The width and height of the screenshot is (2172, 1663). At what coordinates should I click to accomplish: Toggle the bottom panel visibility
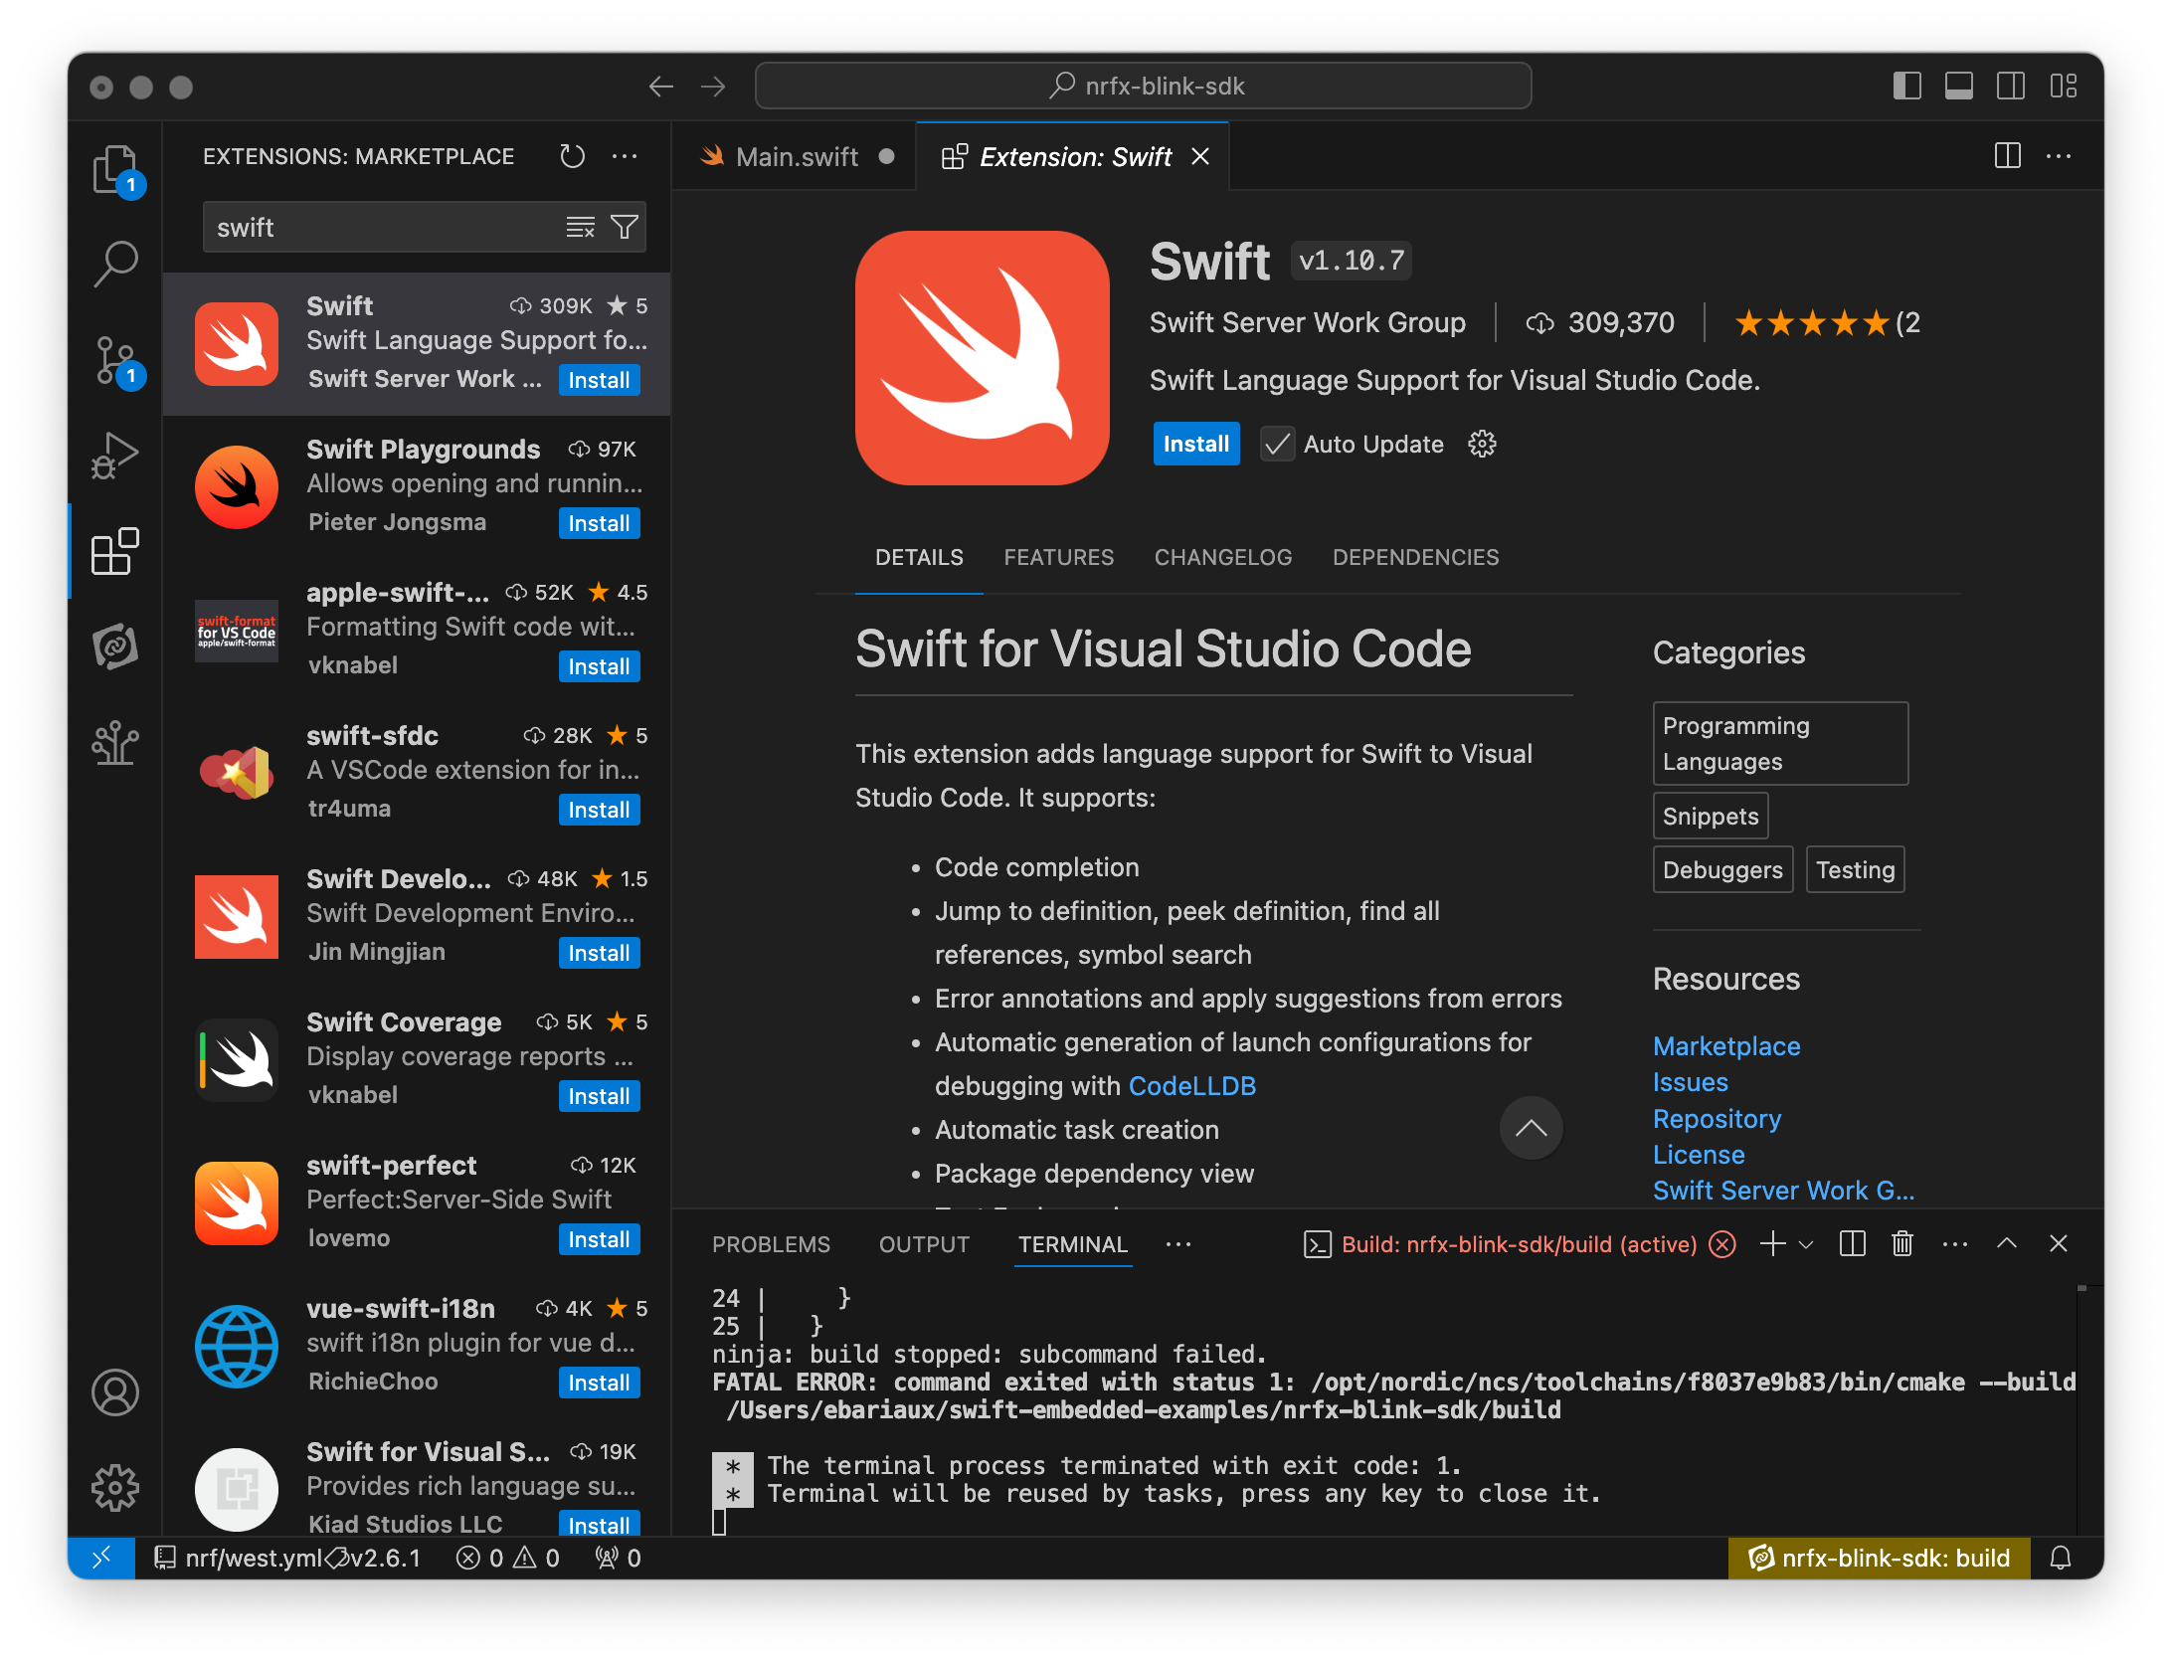[x=1959, y=87]
